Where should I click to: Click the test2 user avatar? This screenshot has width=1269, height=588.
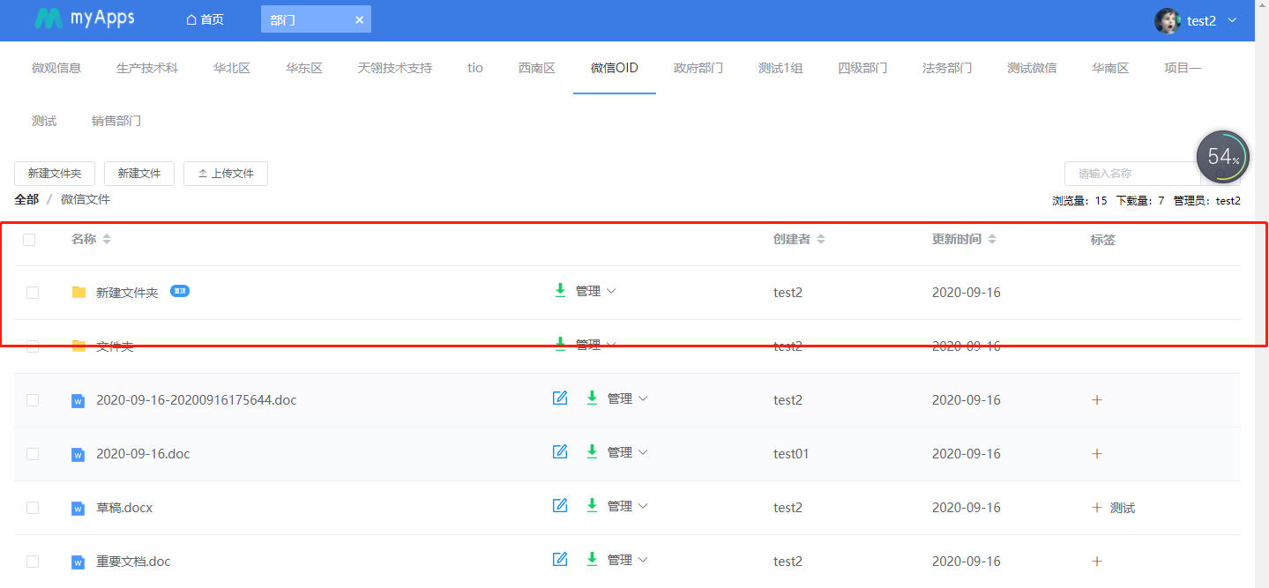[1168, 20]
